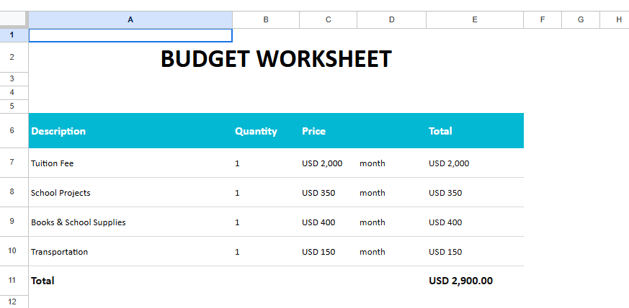Viewport: 629px width, 308px height.
Task: Select the USD 2,900.00 grand total cell
Action: 460,281
